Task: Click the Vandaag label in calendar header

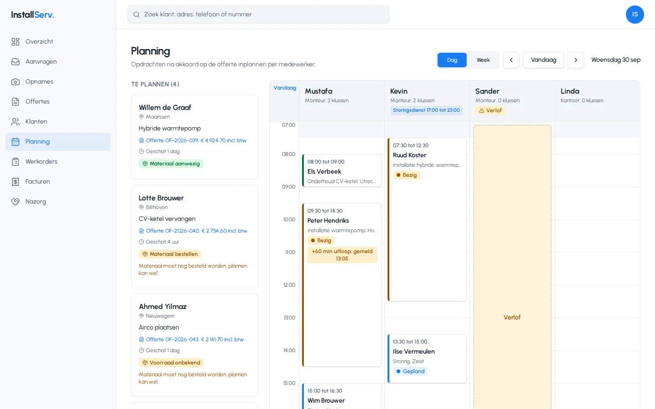Action: point(285,88)
